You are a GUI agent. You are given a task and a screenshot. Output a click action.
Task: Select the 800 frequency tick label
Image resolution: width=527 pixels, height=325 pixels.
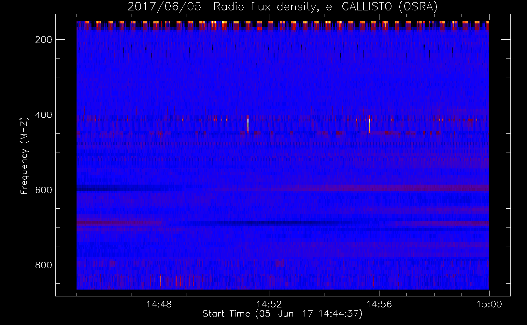pos(43,265)
